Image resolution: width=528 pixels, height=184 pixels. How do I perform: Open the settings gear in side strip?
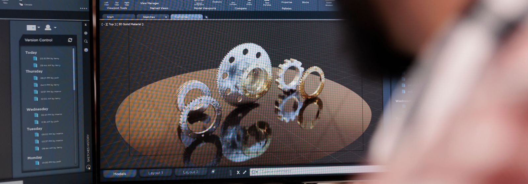coord(86,33)
